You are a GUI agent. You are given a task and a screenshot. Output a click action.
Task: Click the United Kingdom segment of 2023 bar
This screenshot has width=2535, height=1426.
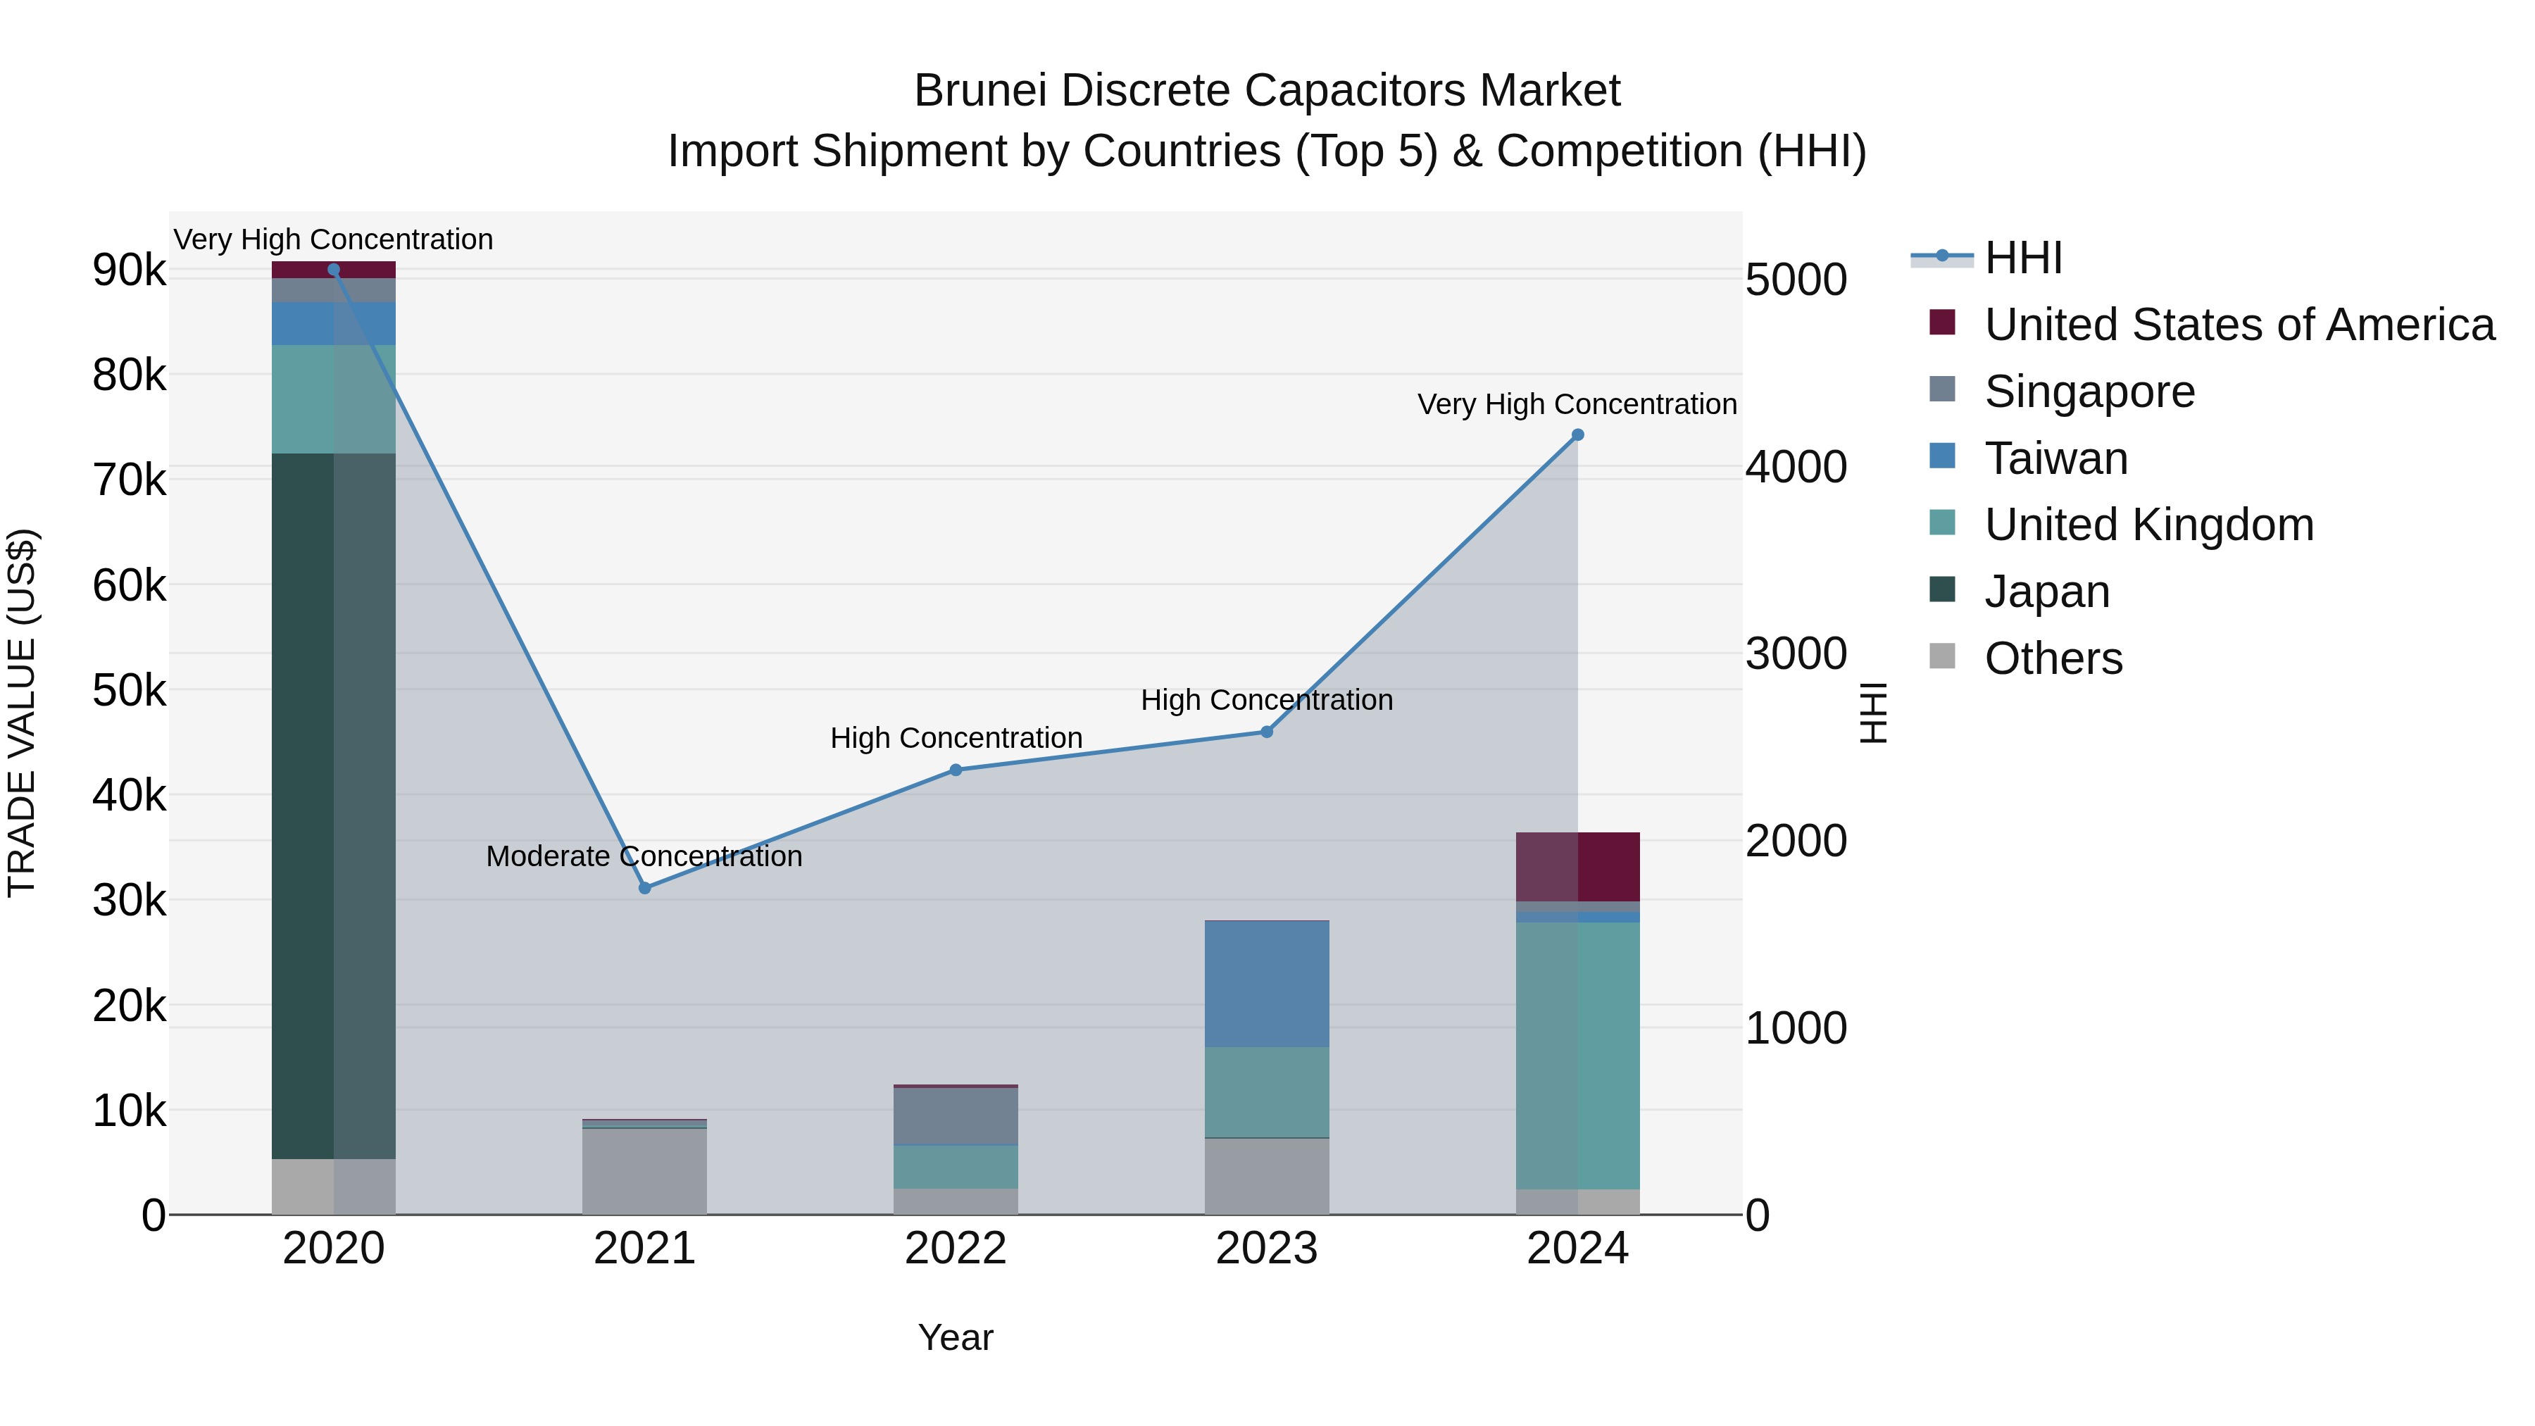[x=1267, y=1092]
